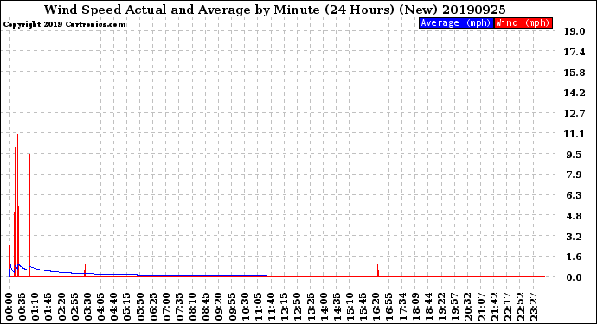This screenshot has height=324, width=597.
Task: Click the 02:20 time axis label
Action: pos(61,307)
